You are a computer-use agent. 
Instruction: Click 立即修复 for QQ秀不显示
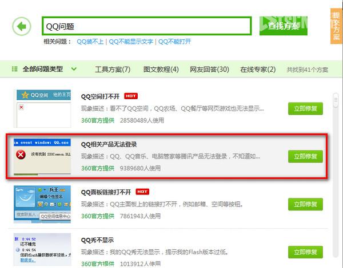click(x=305, y=252)
